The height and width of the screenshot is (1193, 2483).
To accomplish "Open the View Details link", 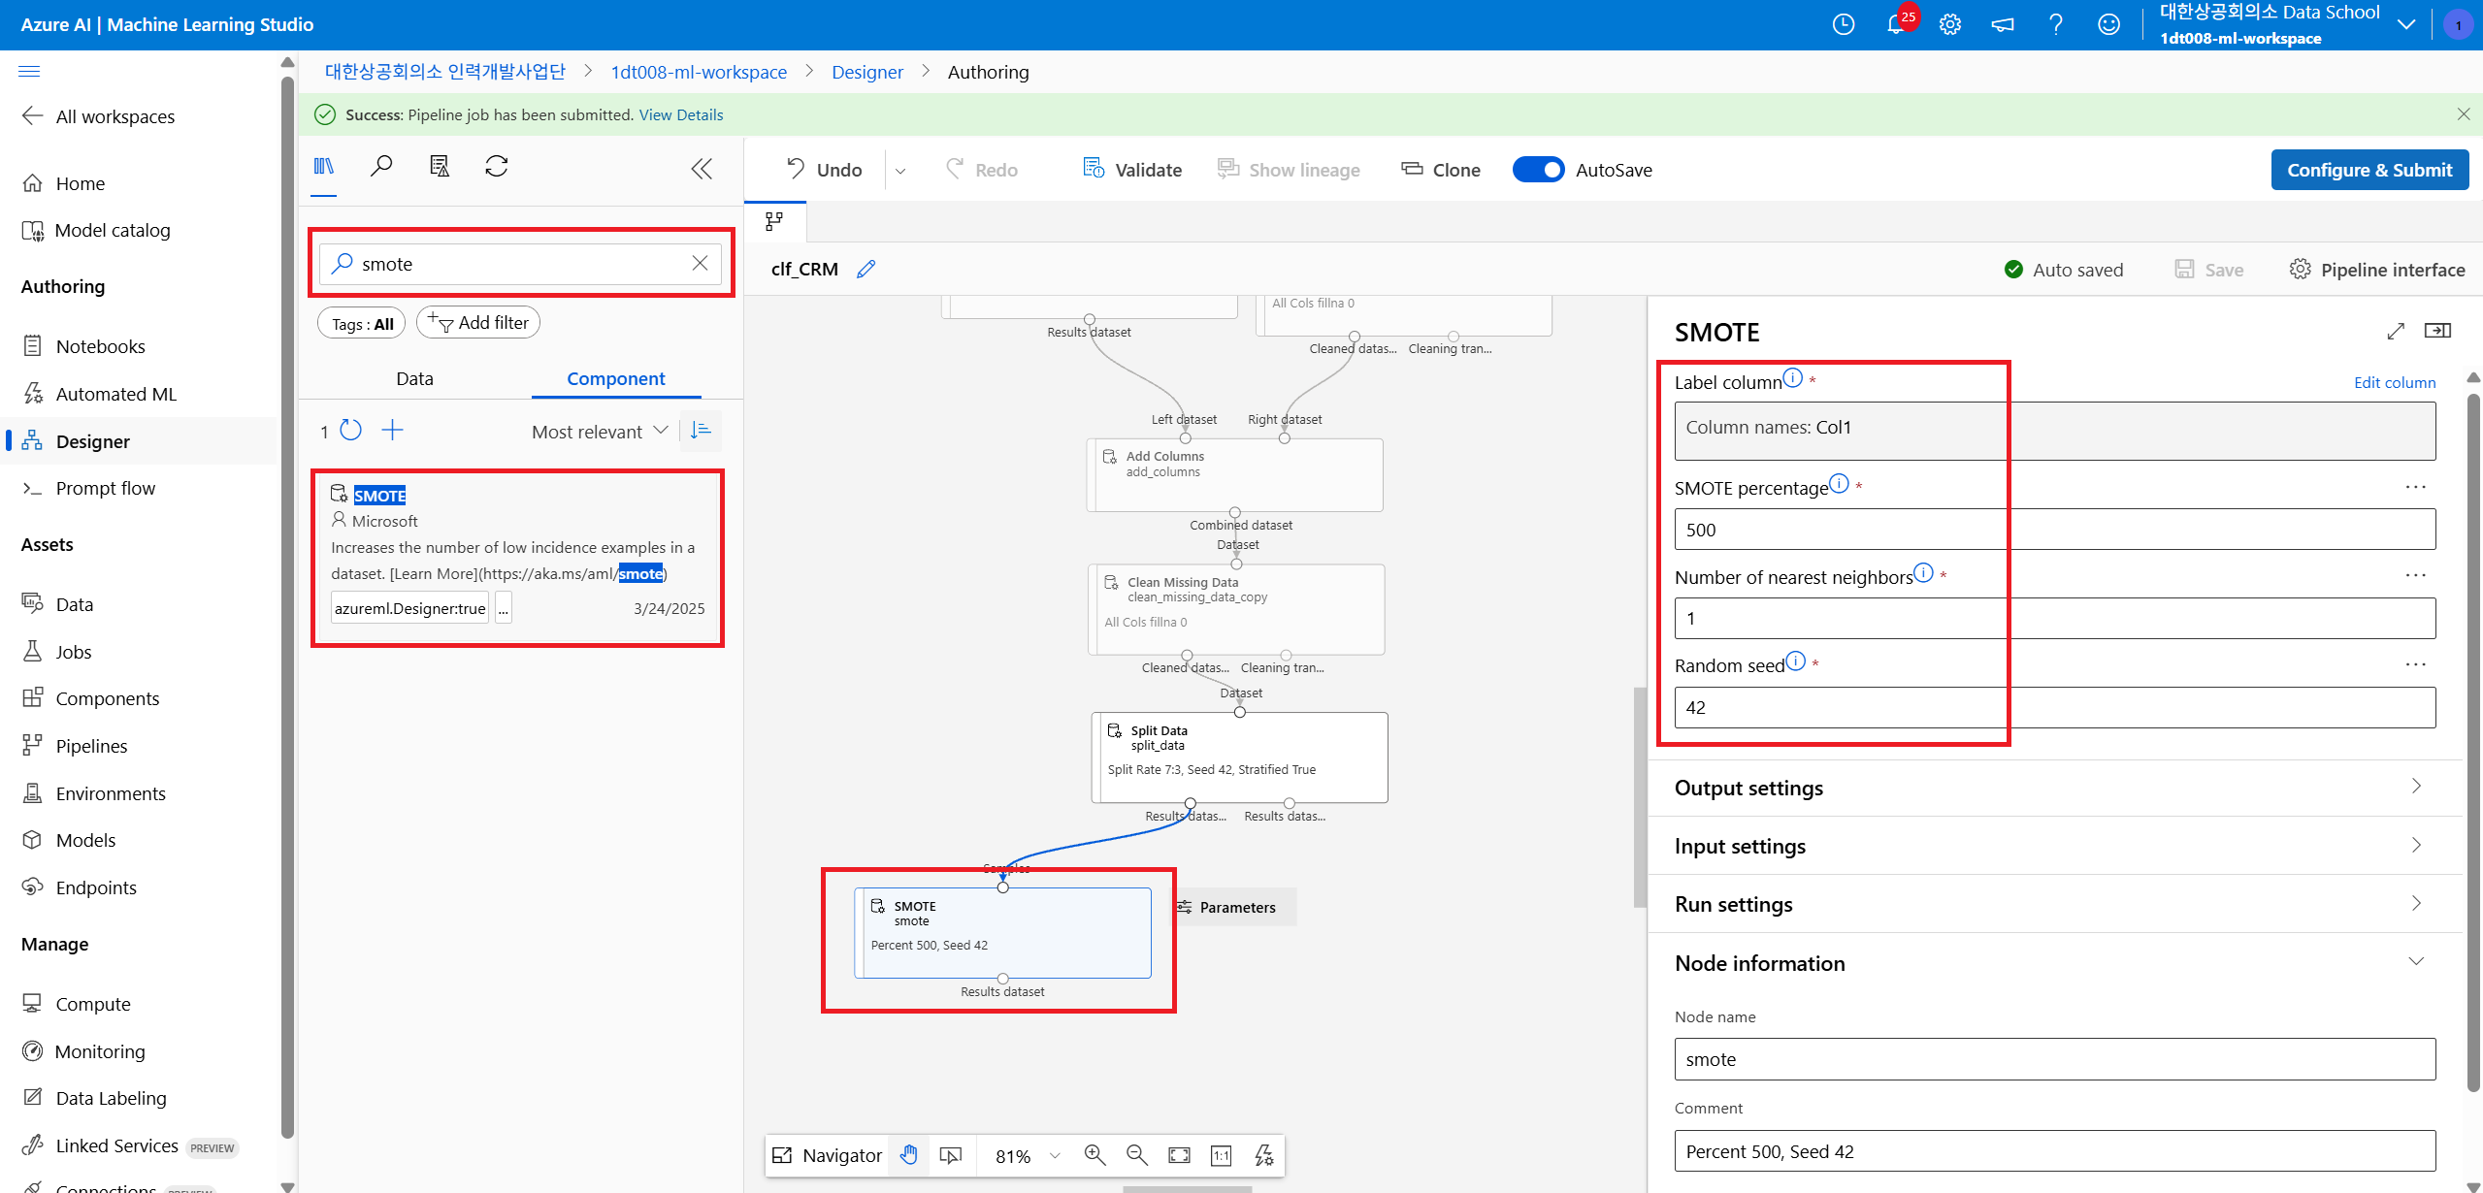I will pyautogui.click(x=680, y=114).
